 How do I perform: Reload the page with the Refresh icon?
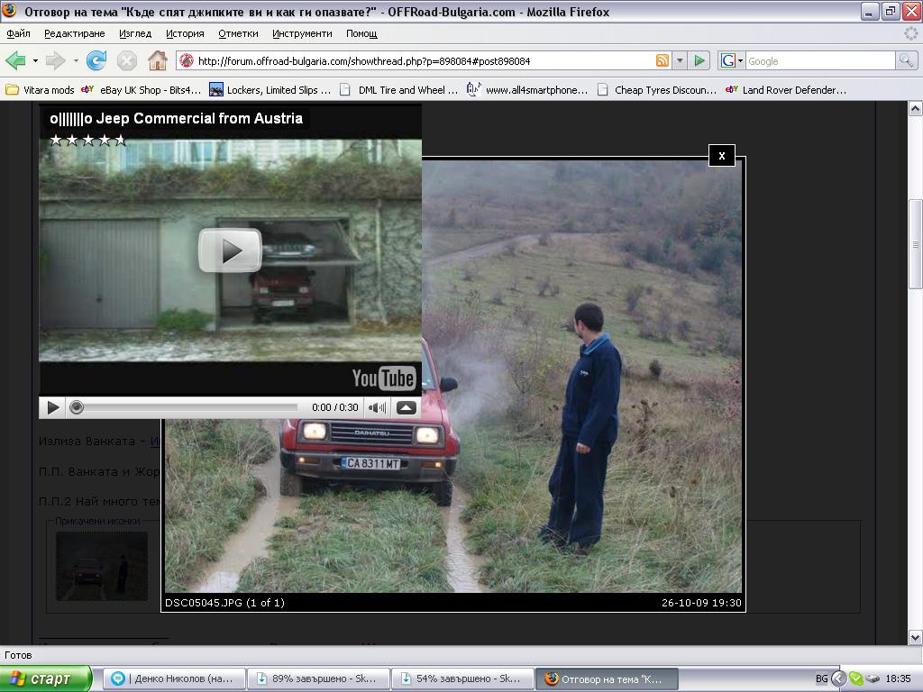click(x=96, y=60)
